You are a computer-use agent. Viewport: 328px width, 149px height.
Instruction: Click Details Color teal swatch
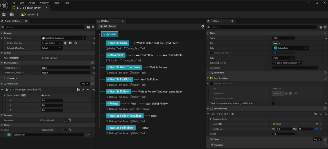pyautogui.click(x=275, y=48)
